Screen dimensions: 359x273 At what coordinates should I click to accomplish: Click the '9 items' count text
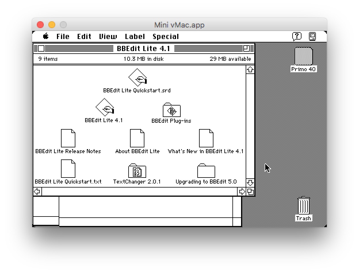pyautogui.click(x=48, y=59)
